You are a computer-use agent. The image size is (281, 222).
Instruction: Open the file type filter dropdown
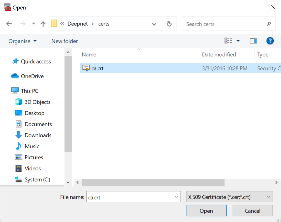point(229,197)
